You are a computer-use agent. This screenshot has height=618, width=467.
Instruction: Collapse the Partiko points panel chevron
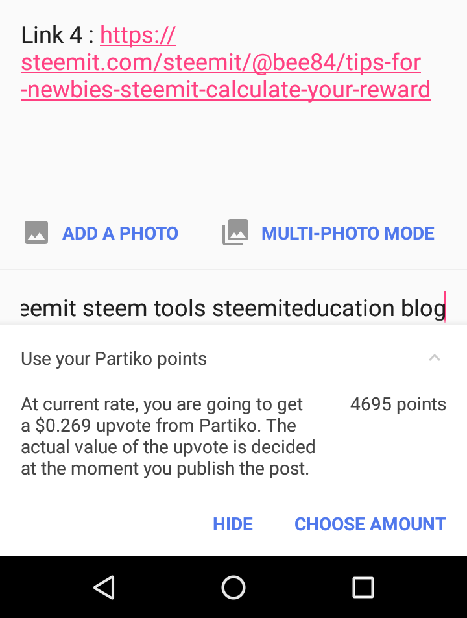435,358
